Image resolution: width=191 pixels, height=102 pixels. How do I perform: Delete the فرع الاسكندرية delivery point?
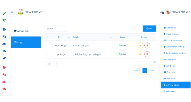(x=147, y=45)
